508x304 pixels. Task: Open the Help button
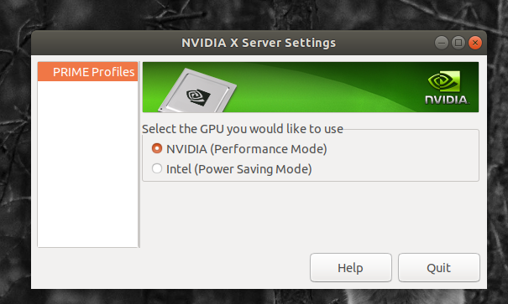pos(351,267)
